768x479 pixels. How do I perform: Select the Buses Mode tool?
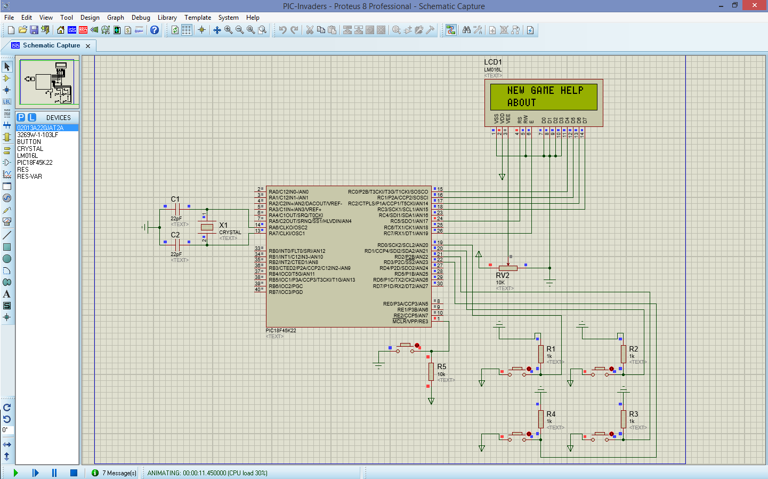point(7,125)
